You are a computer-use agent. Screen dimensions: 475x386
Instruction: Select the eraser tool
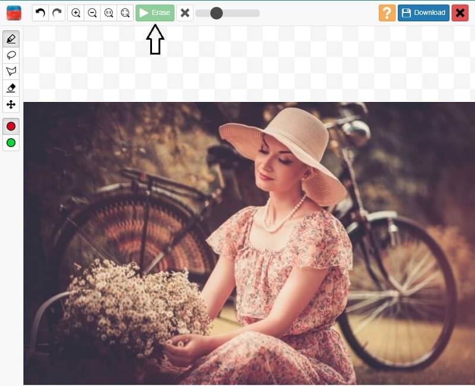(x=11, y=88)
